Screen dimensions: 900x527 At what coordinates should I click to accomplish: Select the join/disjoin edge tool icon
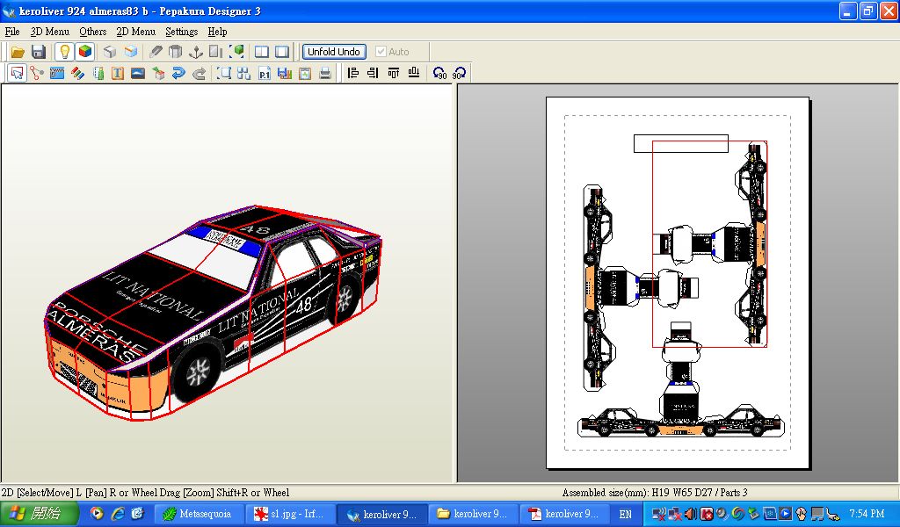pos(37,74)
